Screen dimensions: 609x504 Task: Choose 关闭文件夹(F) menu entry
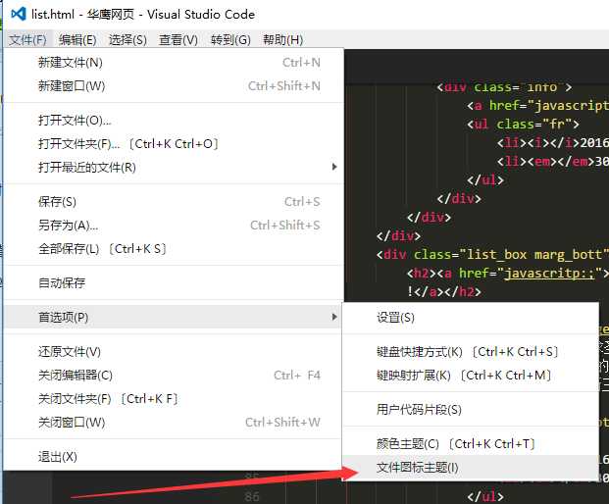[x=174, y=399]
